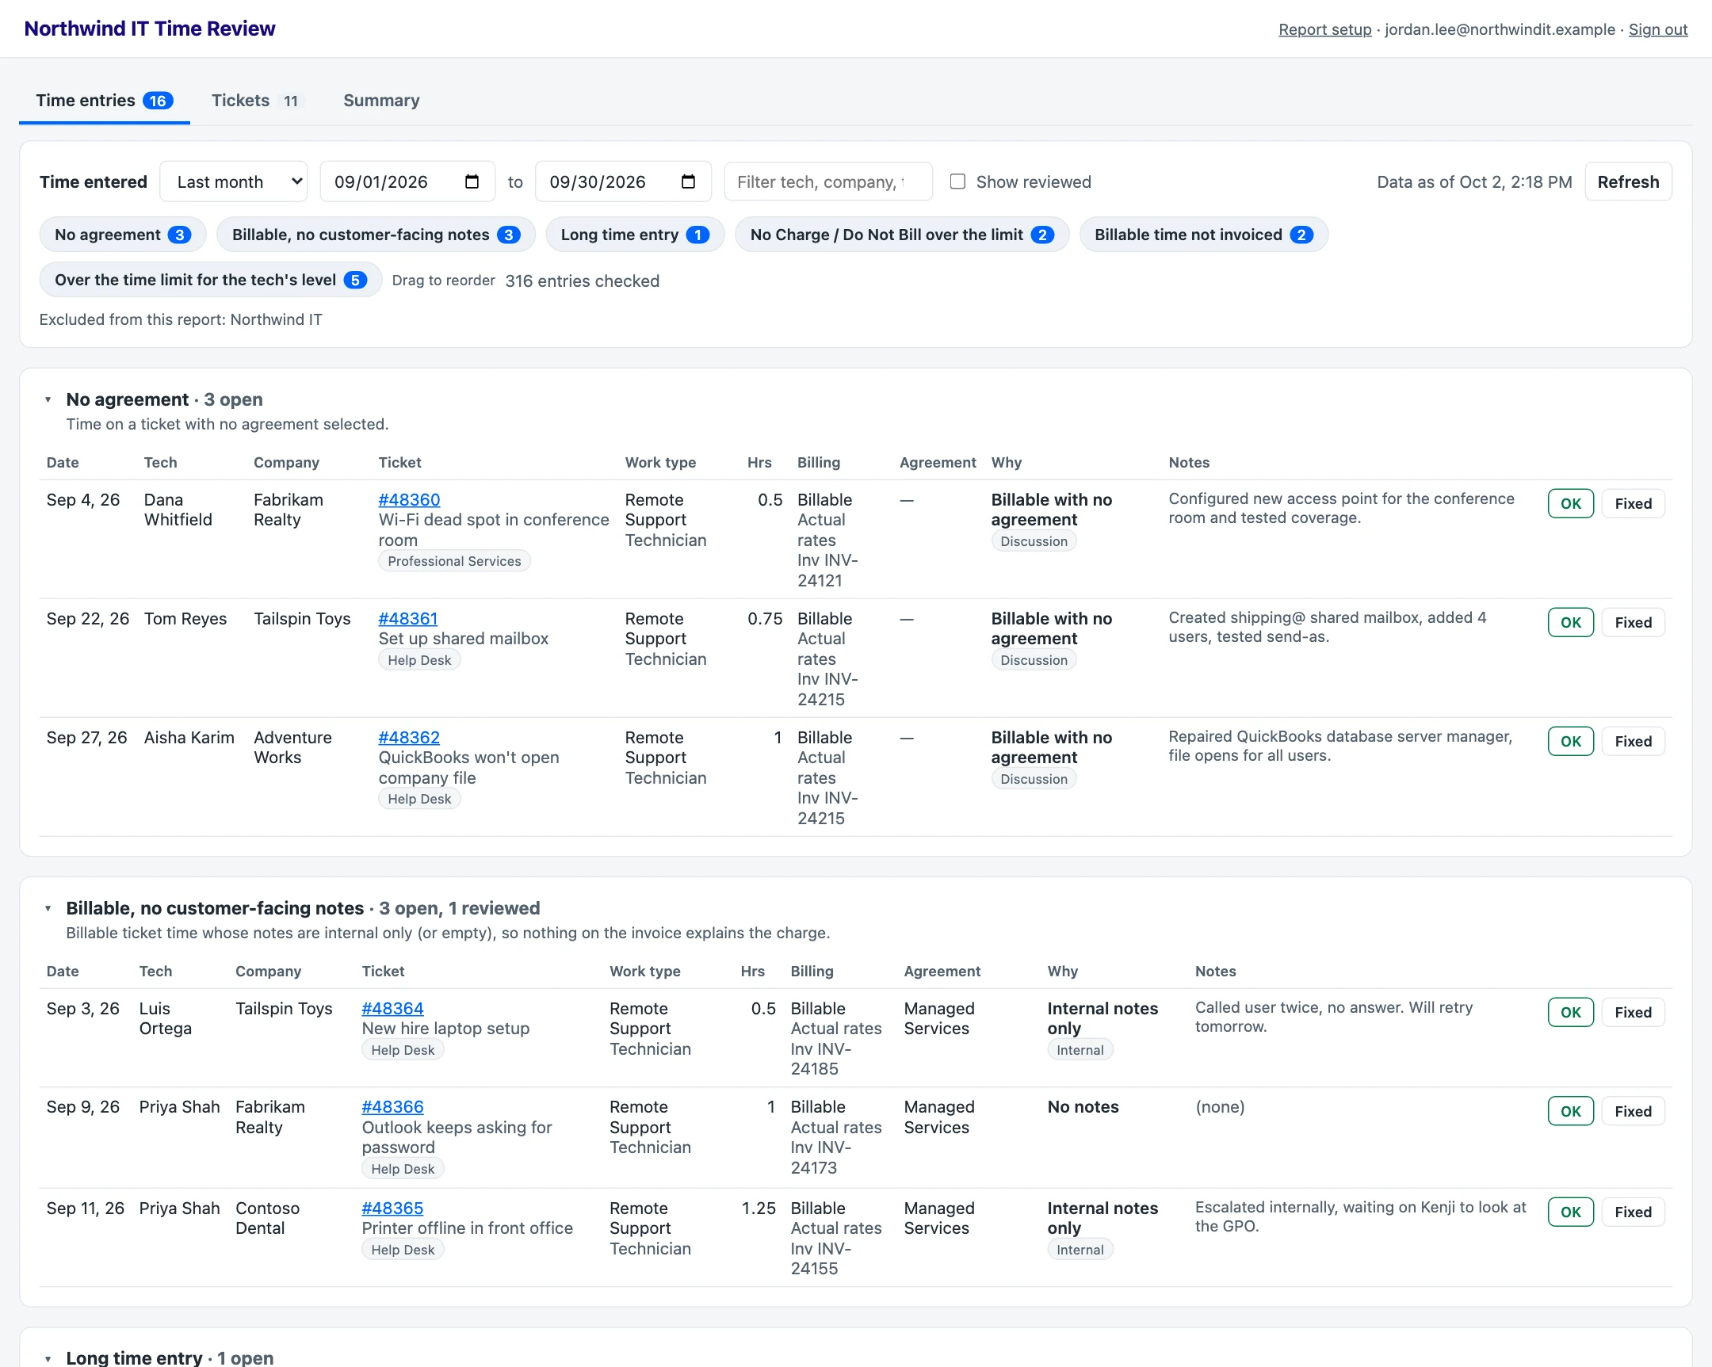Collapse the Billable, no customer-facing notes section
This screenshot has height=1367, width=1712.
tap(48, 909)
